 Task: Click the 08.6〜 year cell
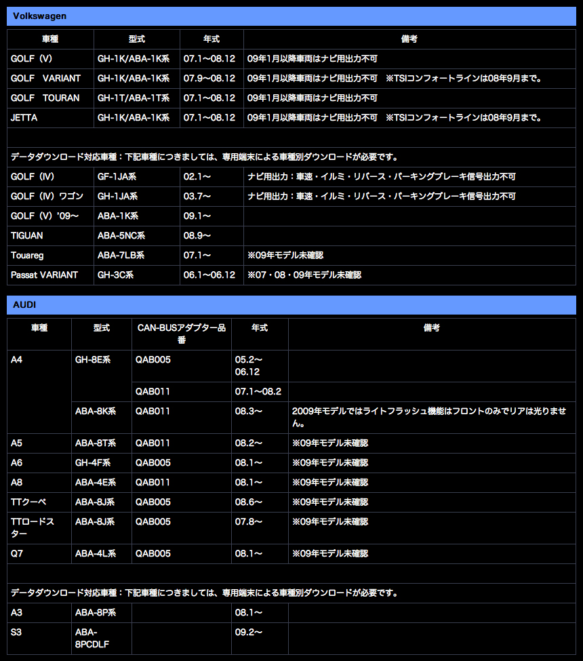pyautogui.click(x=260, y=502)
